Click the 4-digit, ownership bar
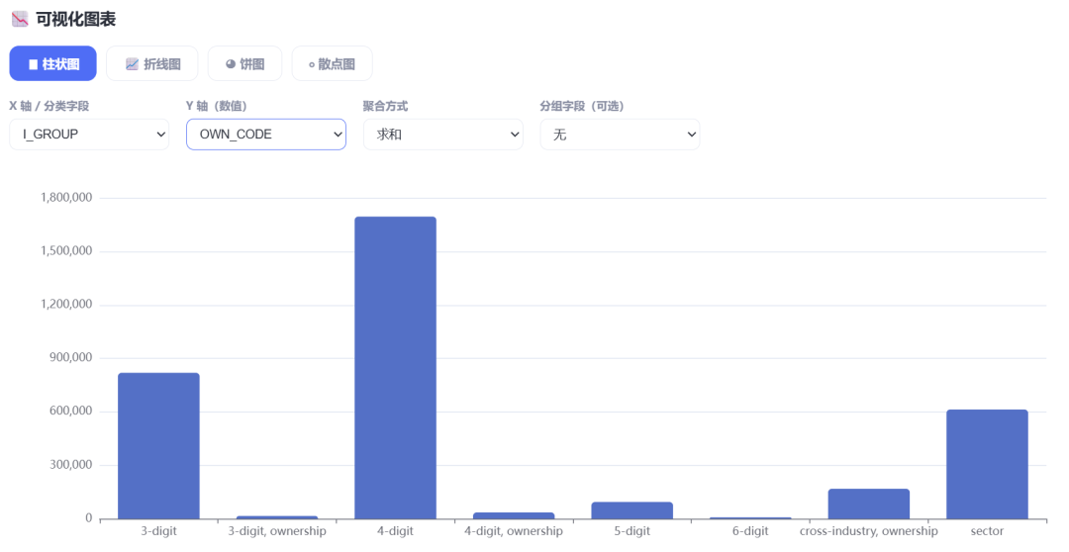The width and height of the screenshot is (1069, 552). pyautogui.click(x=514, y=515)
